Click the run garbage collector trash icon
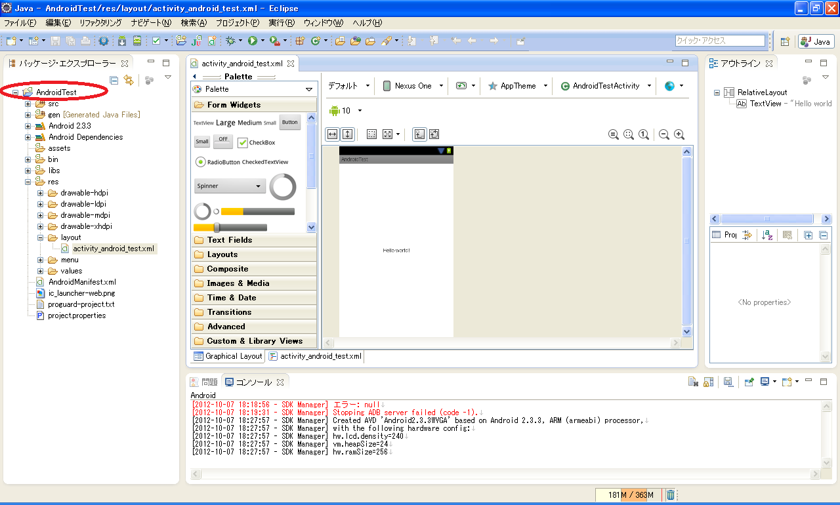The image size is (840, 505). [x=671, y=495]
